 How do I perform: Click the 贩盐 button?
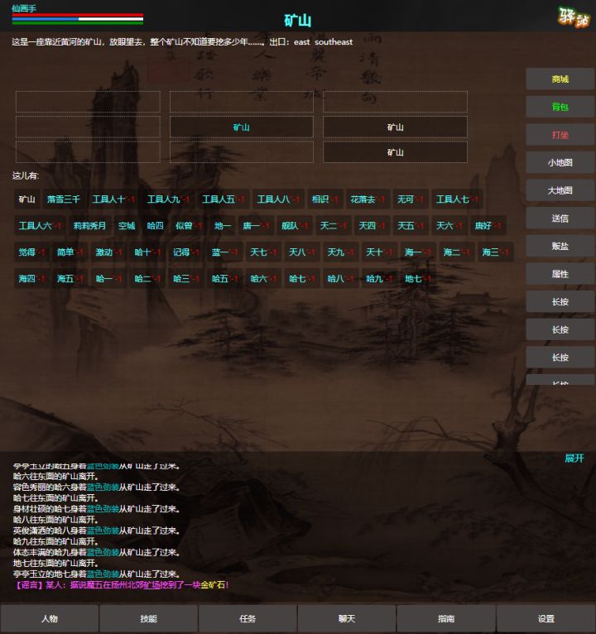click(560, 247)
